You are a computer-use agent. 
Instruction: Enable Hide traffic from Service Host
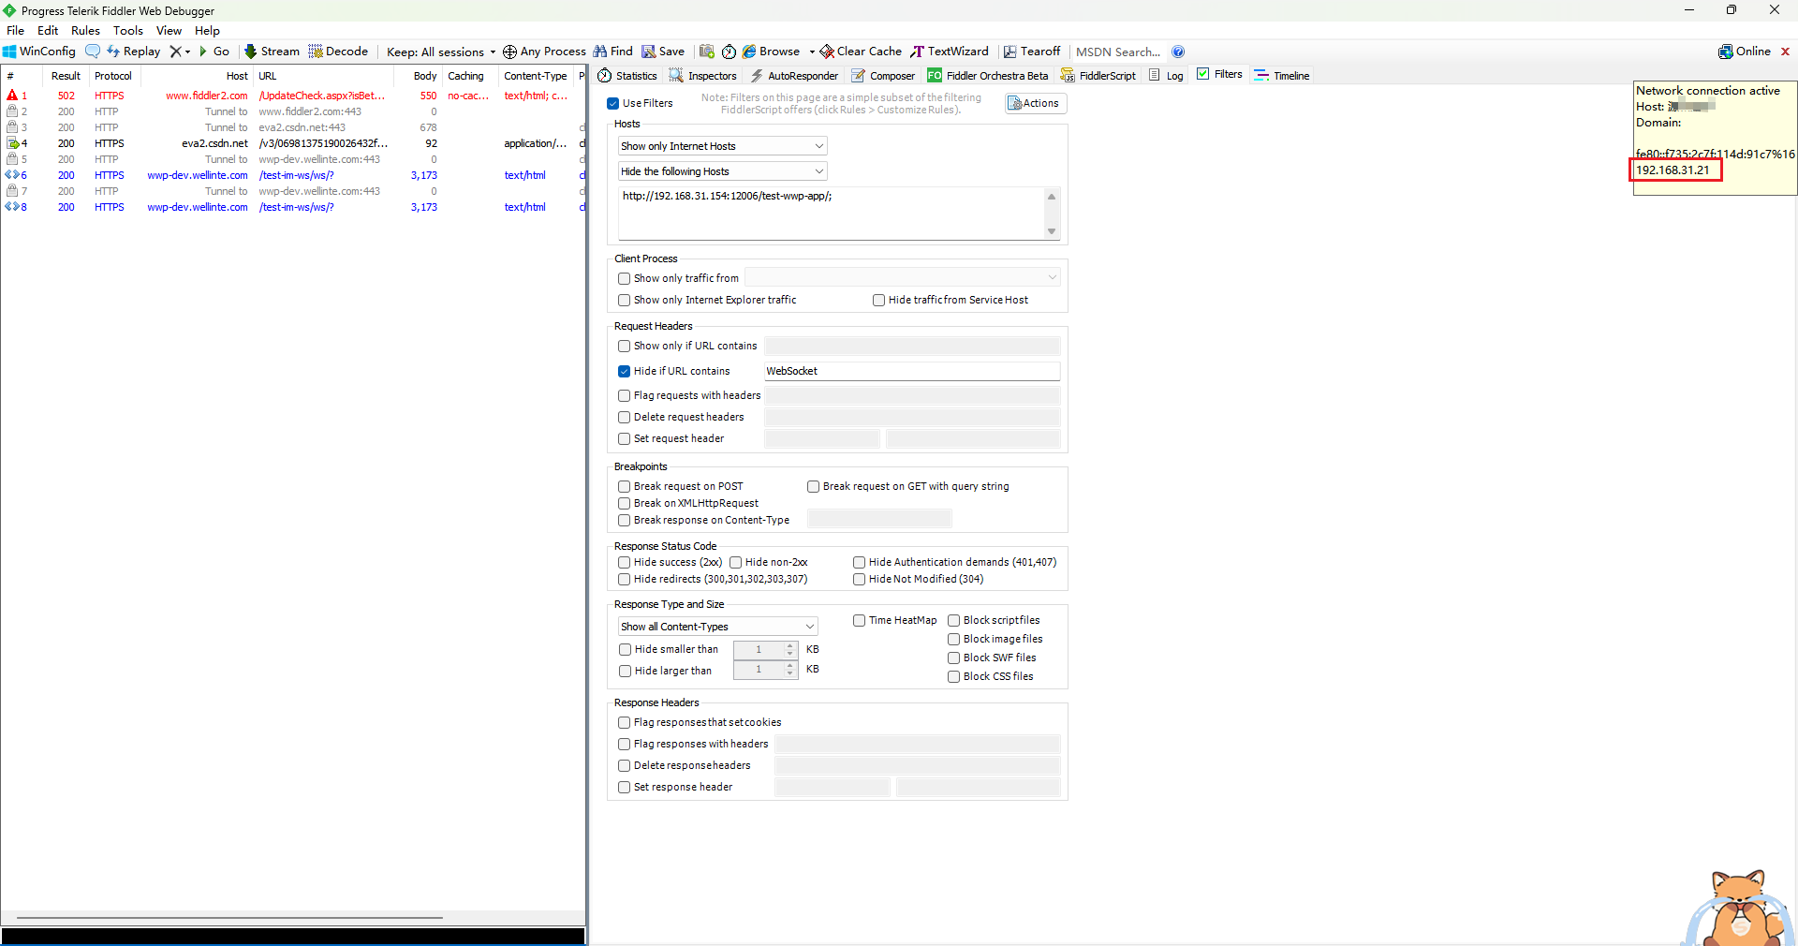click(x=878, y=300)
